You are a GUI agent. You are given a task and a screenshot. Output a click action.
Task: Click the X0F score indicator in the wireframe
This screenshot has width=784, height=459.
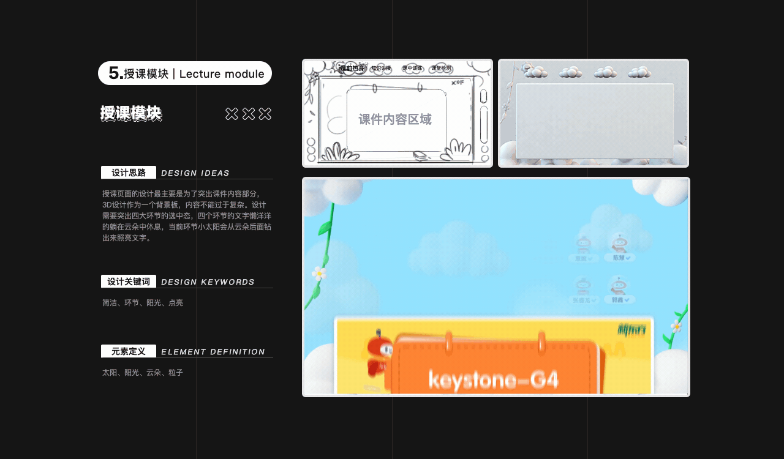[458, 82]
